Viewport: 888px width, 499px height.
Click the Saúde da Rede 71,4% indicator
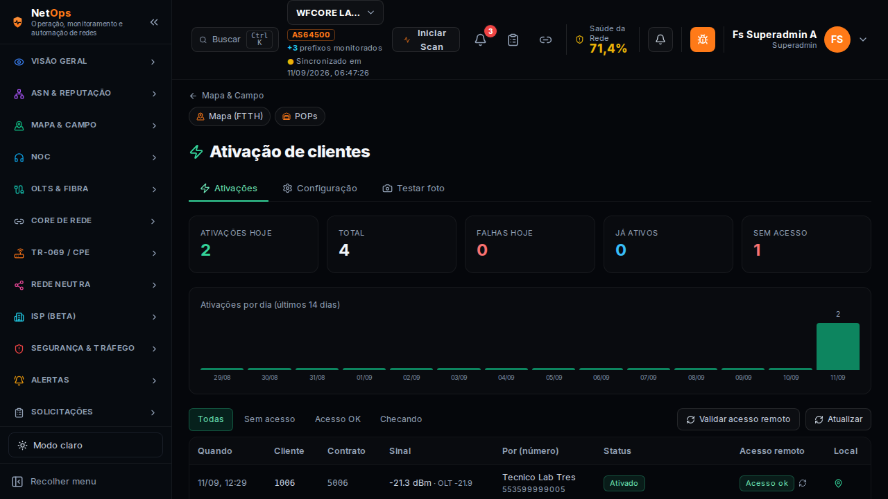[601, 40]
